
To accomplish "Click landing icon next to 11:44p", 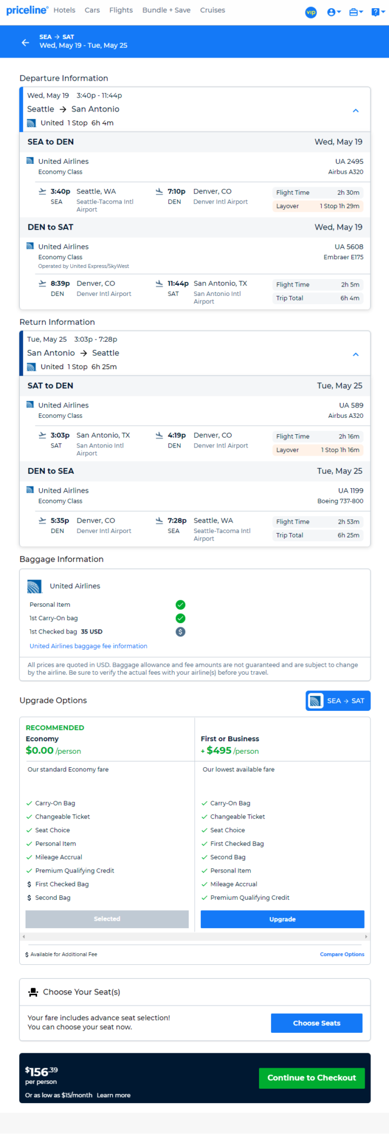I will 159,284.
